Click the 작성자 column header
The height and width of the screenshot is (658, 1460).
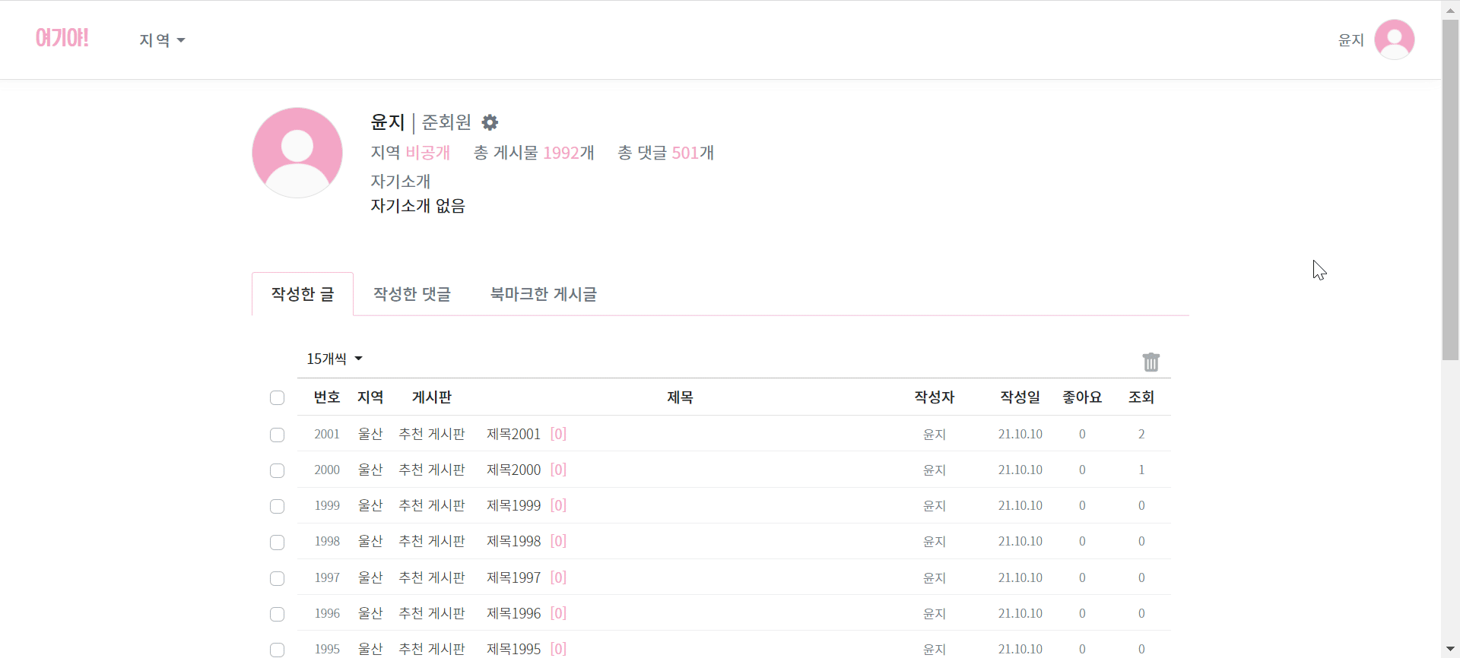[x=935, y=397]
